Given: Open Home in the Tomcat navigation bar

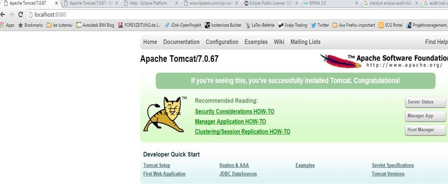Looking at the screenshot, I should tap(150, 42).
